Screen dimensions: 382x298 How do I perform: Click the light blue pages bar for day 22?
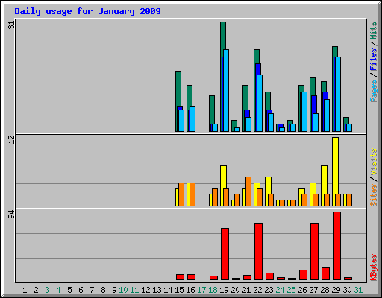[x=260, y=103]
